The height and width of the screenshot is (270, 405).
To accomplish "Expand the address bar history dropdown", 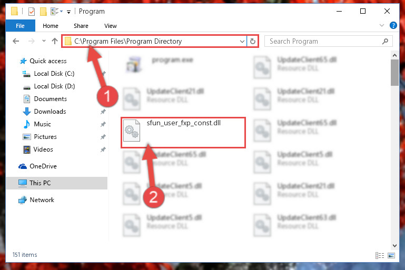I will (242, 41).
